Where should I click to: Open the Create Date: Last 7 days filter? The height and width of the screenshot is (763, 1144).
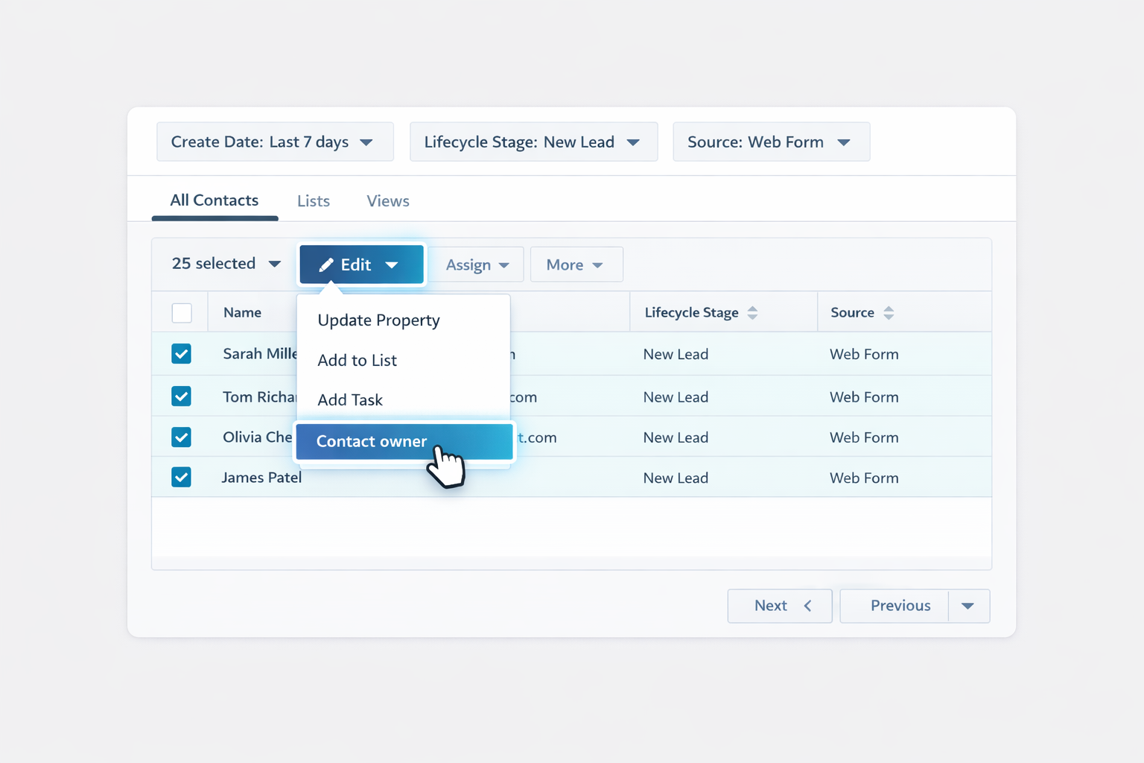point(275,142)
